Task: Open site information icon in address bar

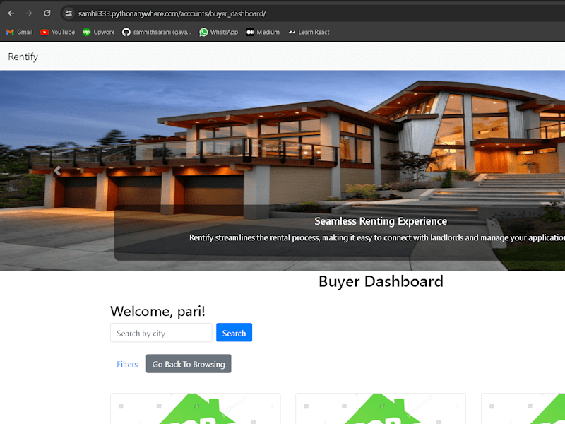Action: [68, 13]
